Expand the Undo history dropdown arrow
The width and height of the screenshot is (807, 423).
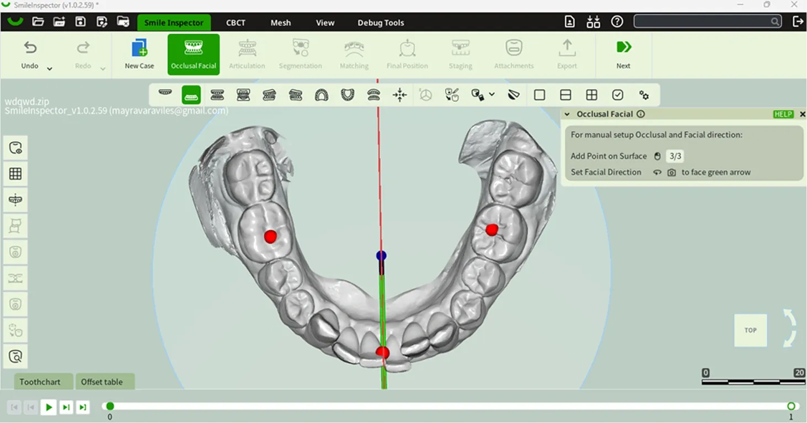[x=50, y=68]
